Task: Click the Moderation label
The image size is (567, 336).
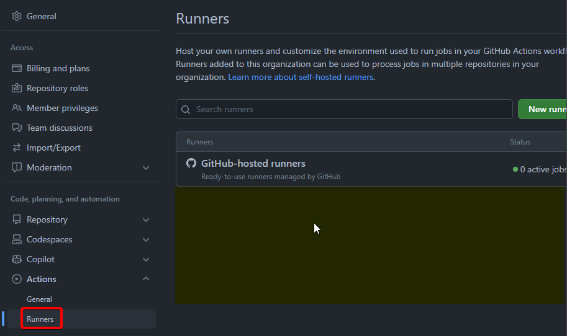Action: click(x=49, y=167)
